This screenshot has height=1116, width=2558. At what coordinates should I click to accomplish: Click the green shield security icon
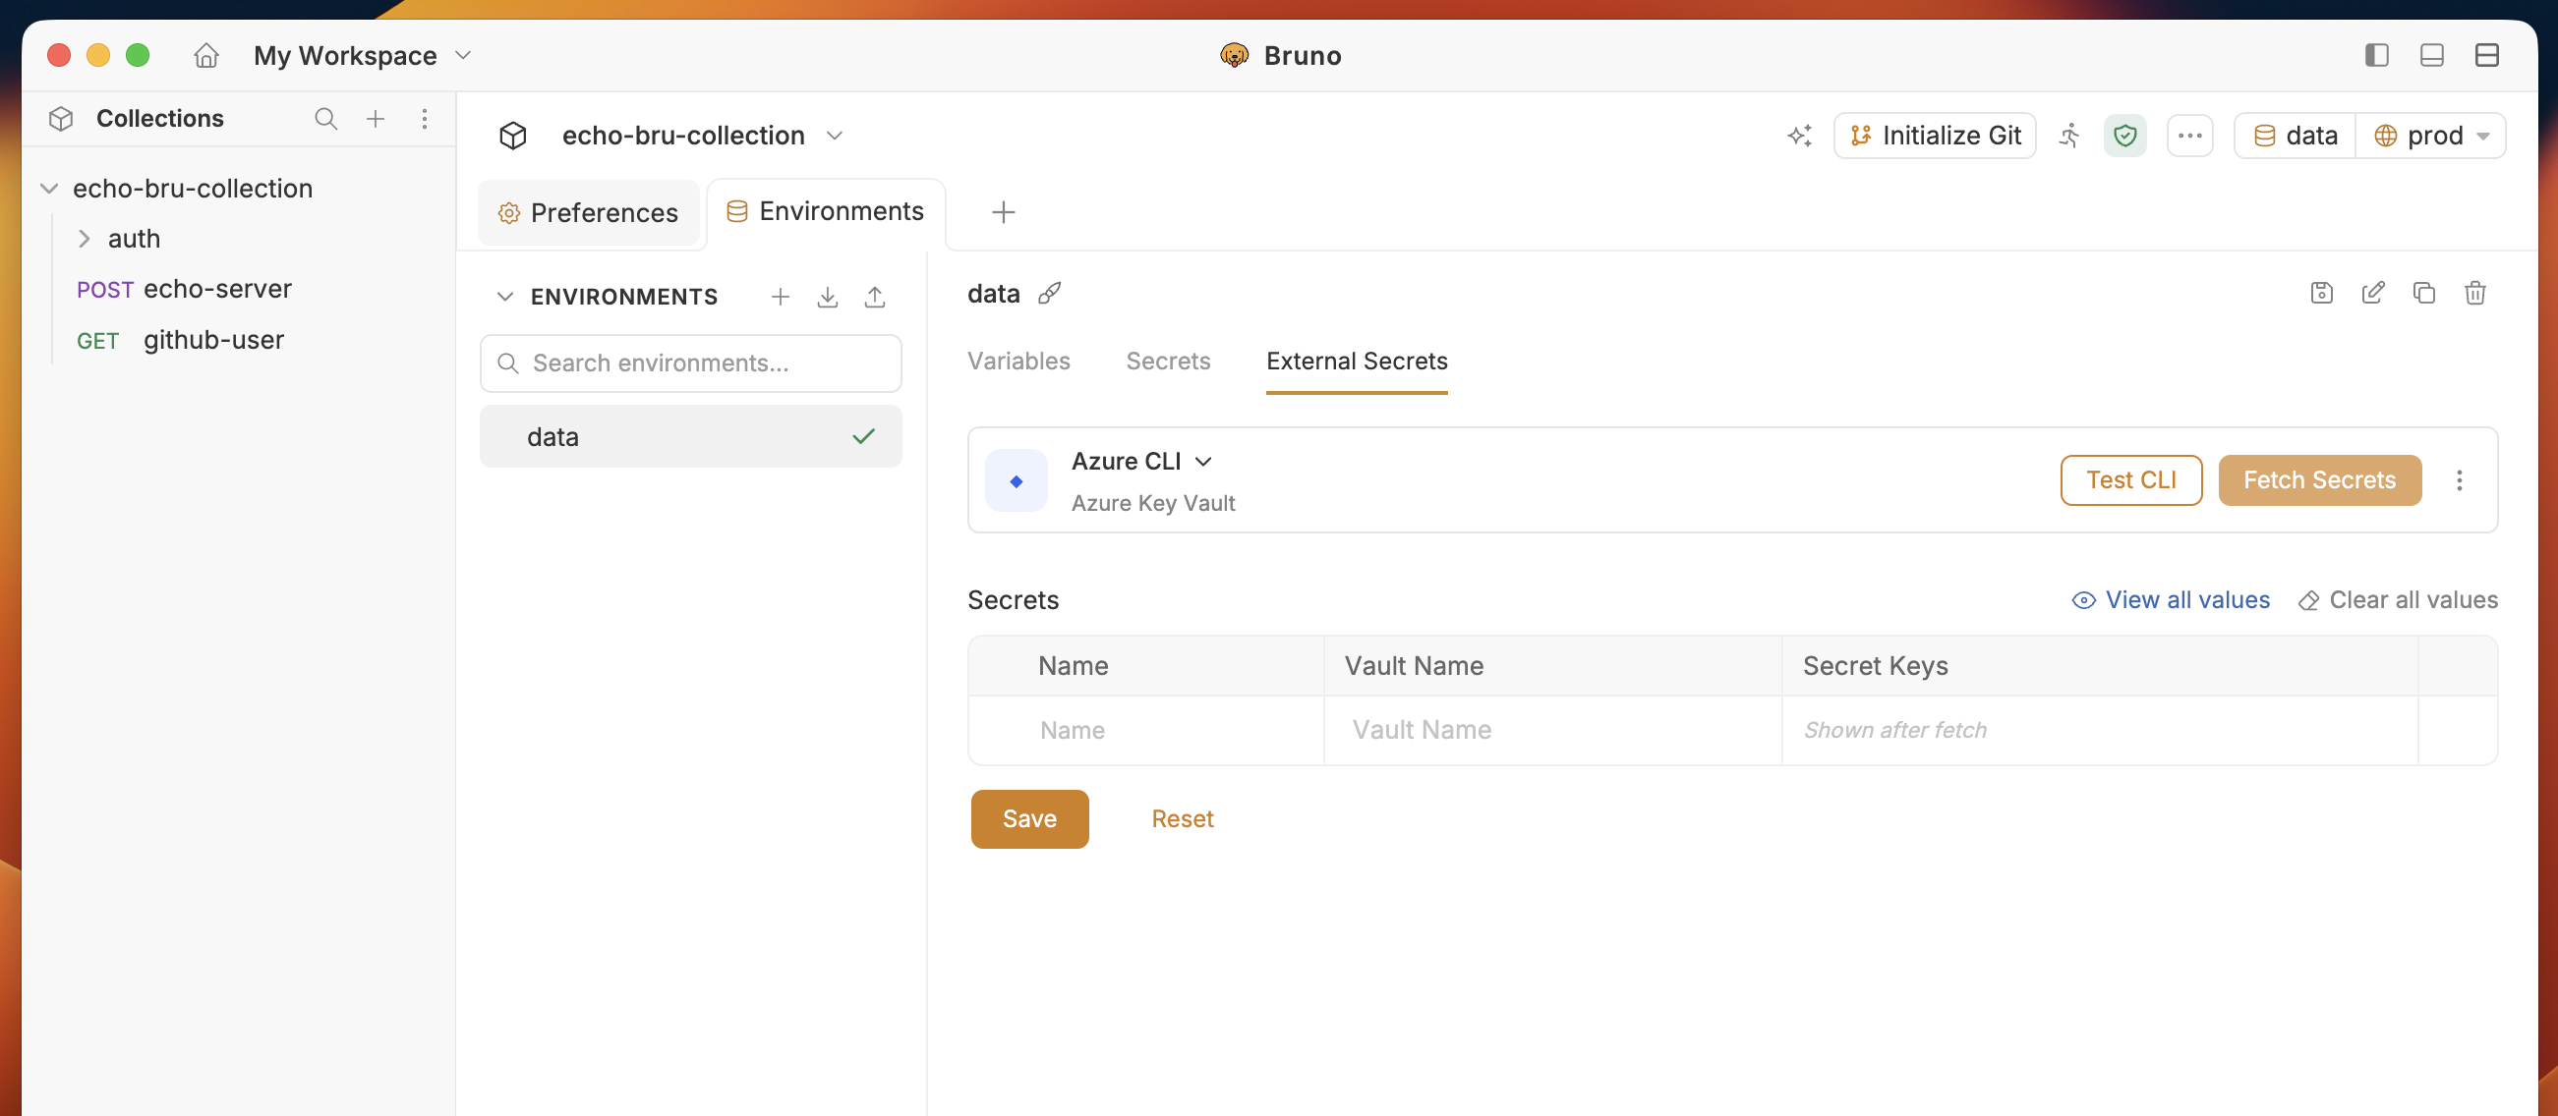[x=2124, y=136]
